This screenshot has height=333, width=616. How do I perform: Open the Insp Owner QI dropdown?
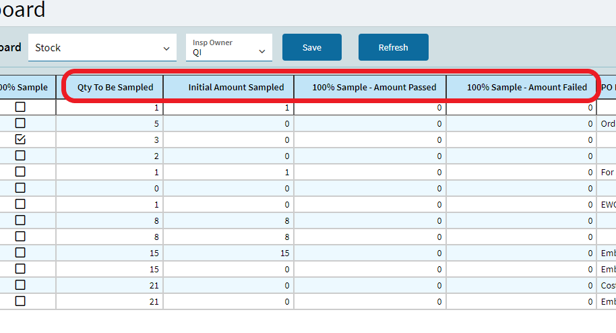(x=229, y=48)
